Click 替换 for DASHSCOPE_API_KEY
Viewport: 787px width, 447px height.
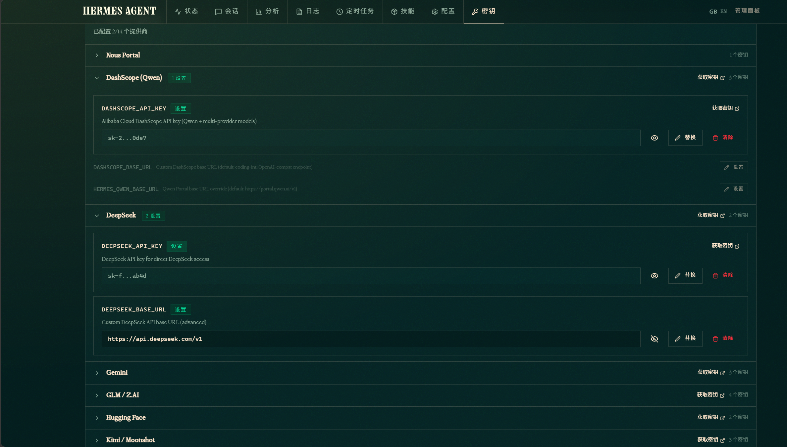[x=685, y=138]
